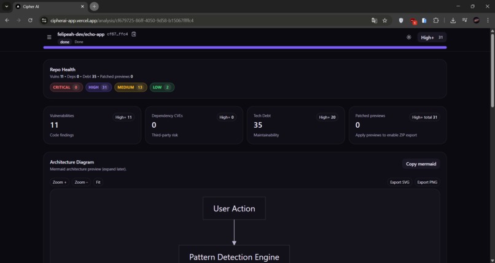Click the High+ 31 header badge

coord(432,37)
